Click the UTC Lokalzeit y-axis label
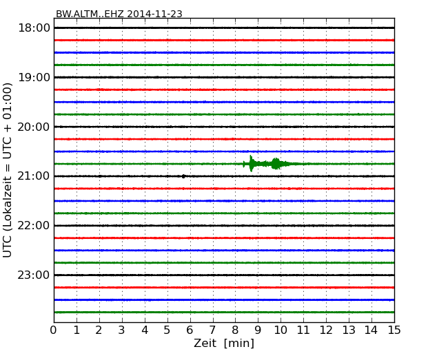This screenshot has height=358, width=448. [x=8, y=170]
